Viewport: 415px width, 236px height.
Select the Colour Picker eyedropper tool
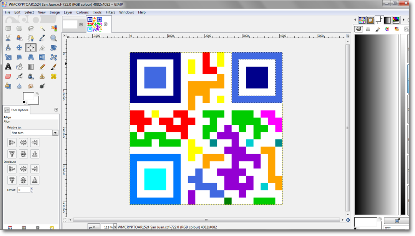coord(42,38)
